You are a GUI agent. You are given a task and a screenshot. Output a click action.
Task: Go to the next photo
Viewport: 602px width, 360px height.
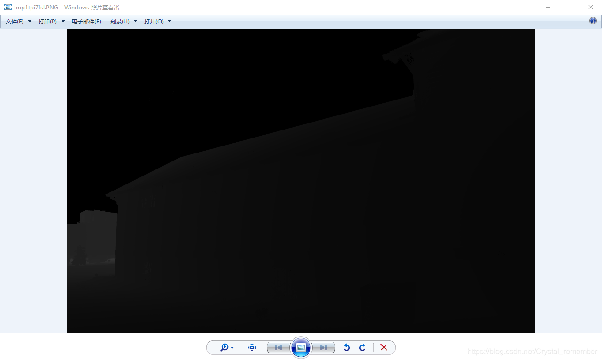tap(323, 347)
